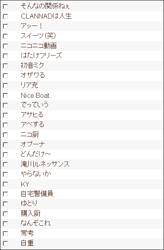Viewport: 164px width, 250px height.
Task: Check the そんなの関係ねぇ checkbox
Action: [5, 7]
